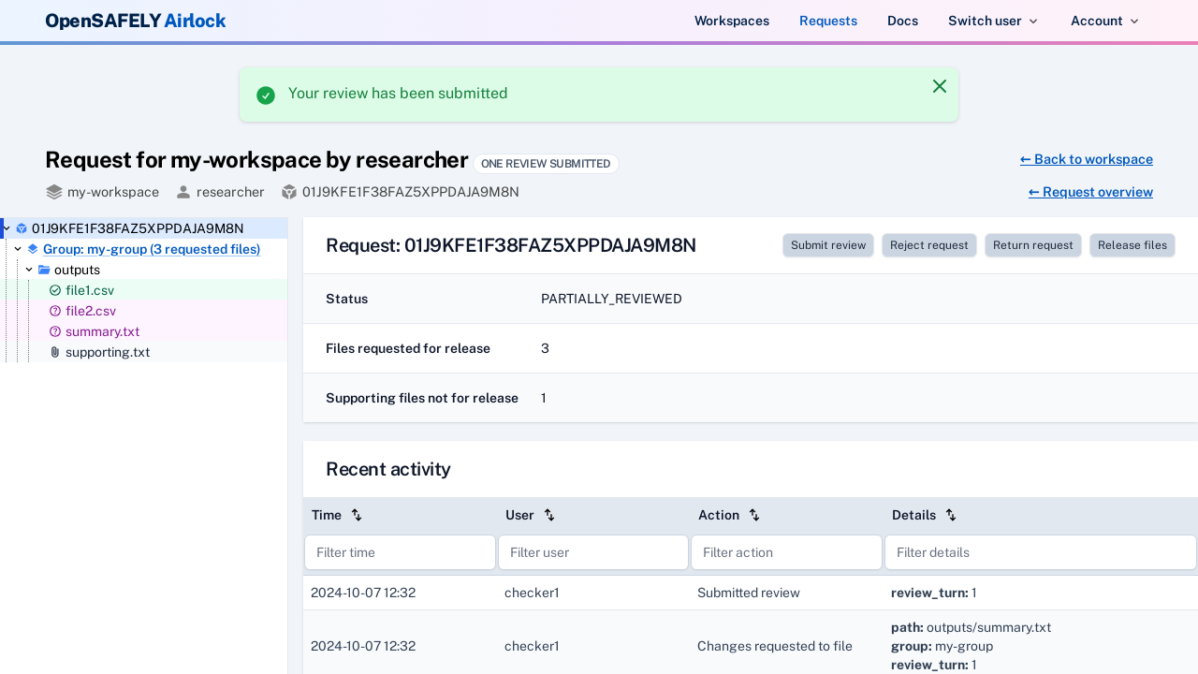This screenshot has width=1198, height=674.
Task: Click the Action column sort arrows
Action: click(754, 515)
